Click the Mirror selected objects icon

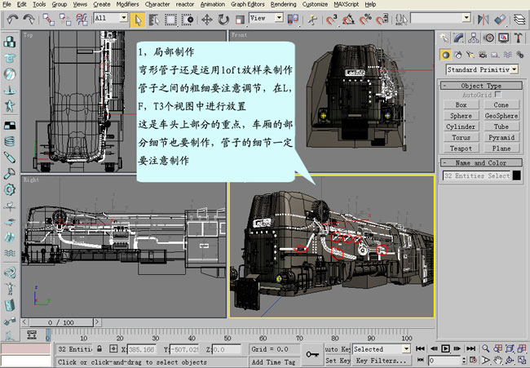coord(483,20)
